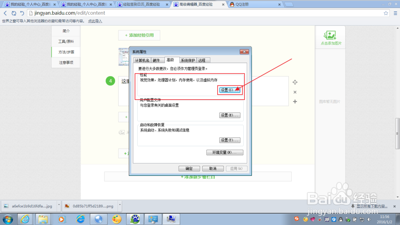Click the network icon in system tray
Image resolution: width=400 pixels, height=225 pixels.
362,219
